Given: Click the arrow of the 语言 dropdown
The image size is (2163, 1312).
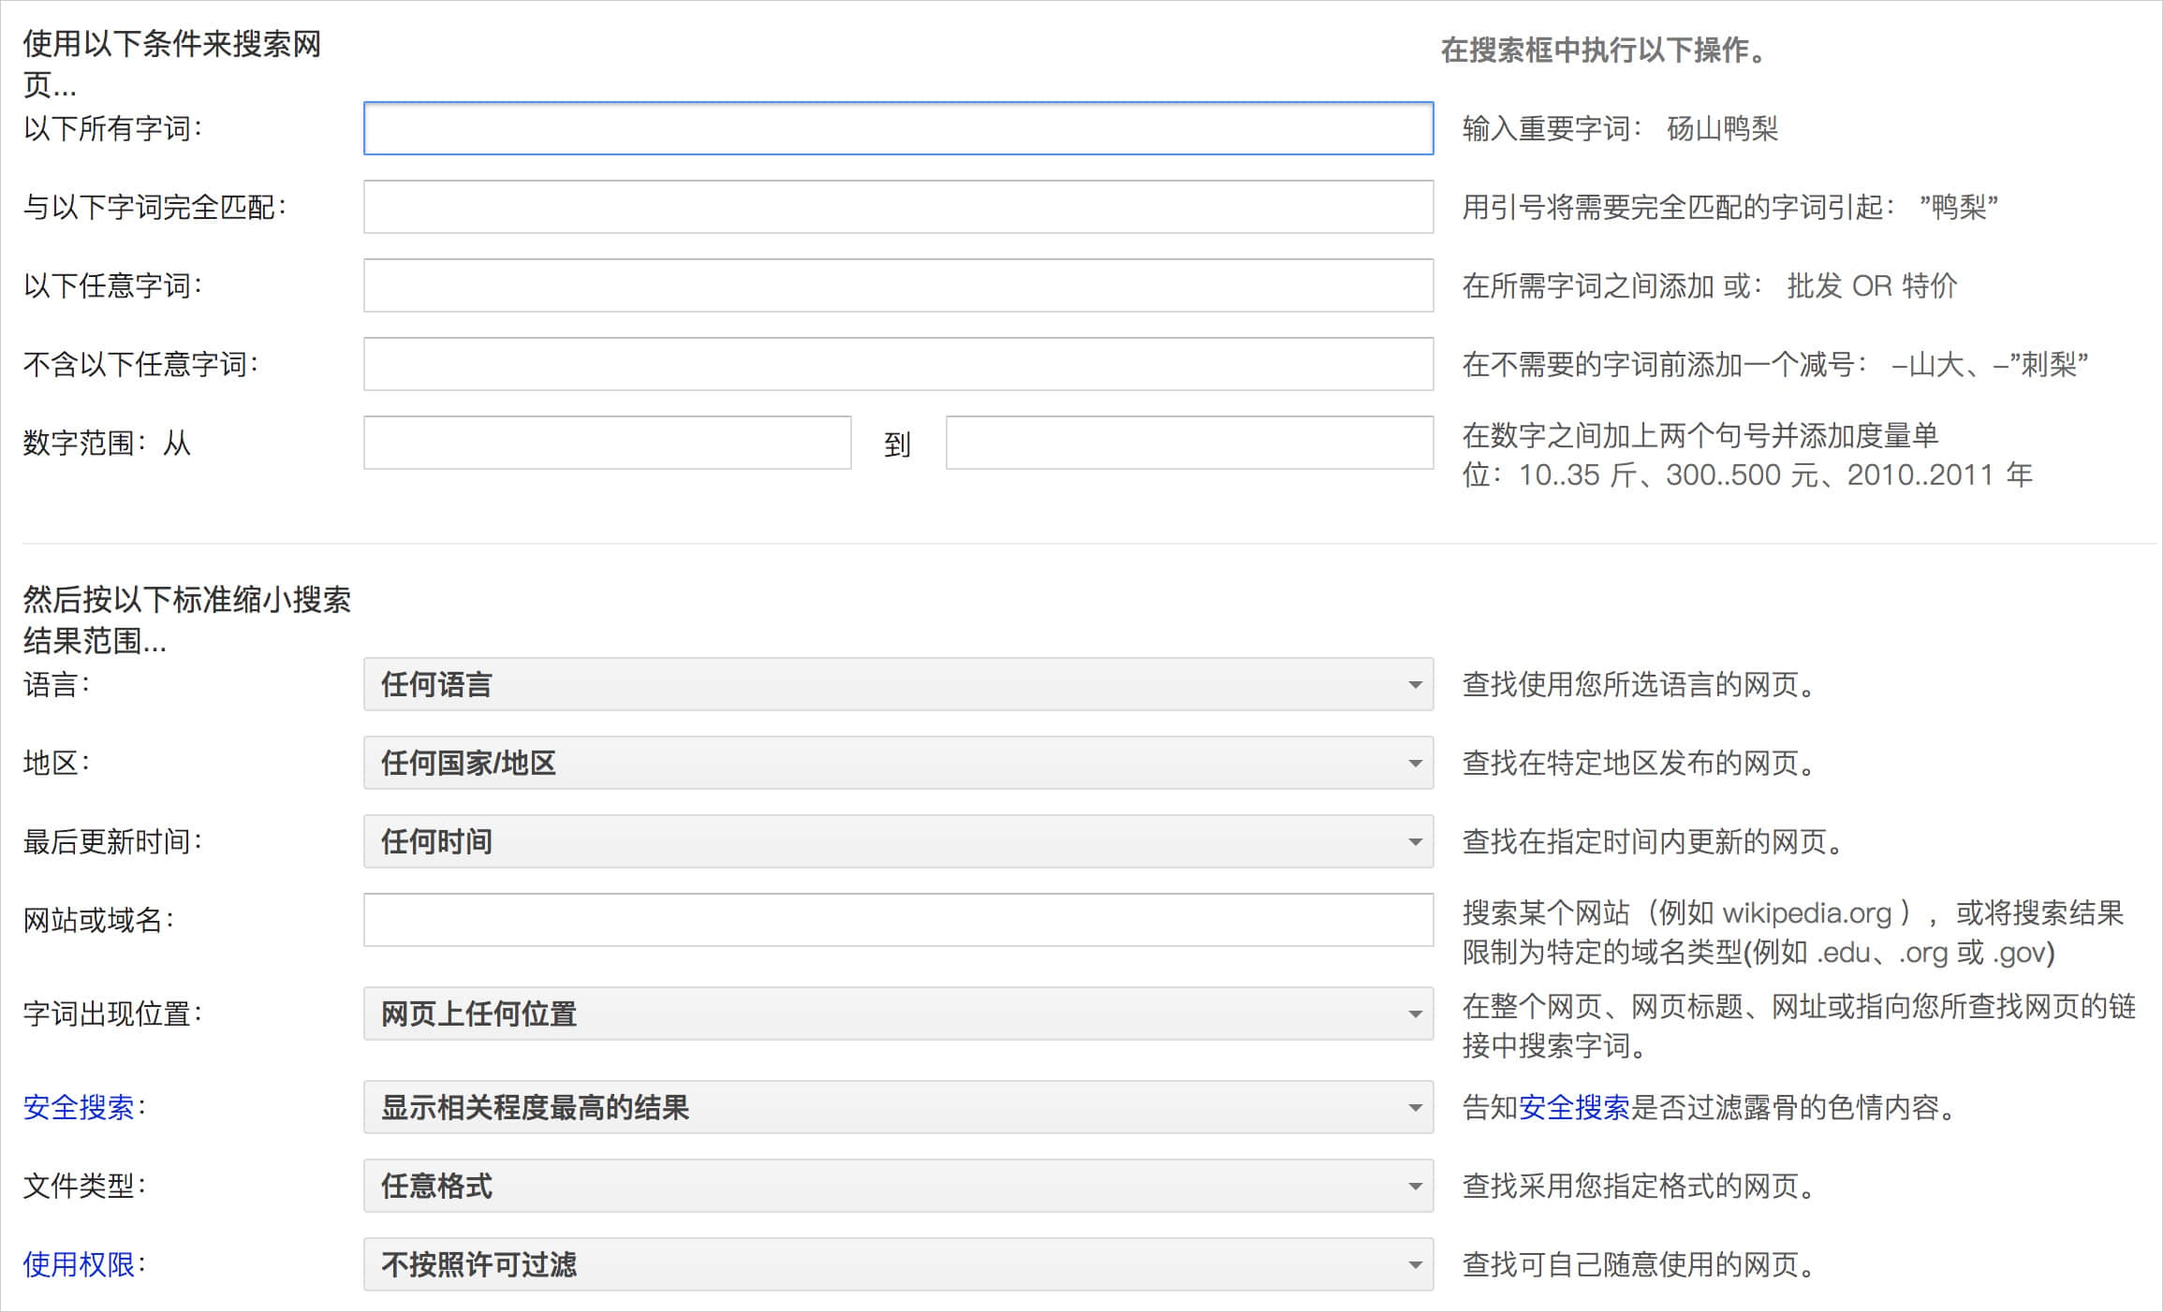Looking at the screenshot, I should (x=1415, y=685).
